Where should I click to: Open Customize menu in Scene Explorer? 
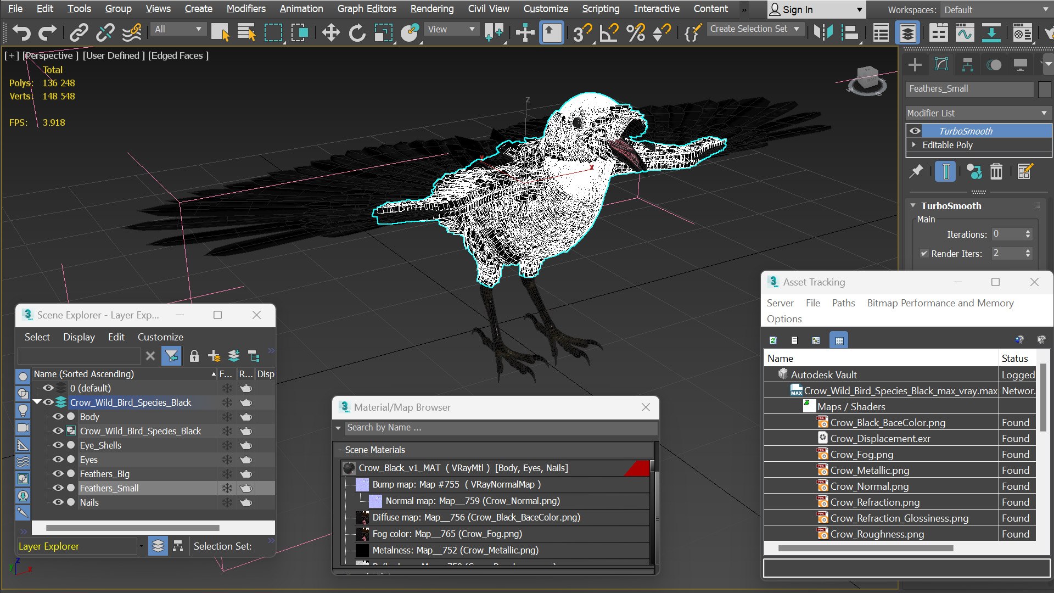pyautogui.click(x=160, y=337)
